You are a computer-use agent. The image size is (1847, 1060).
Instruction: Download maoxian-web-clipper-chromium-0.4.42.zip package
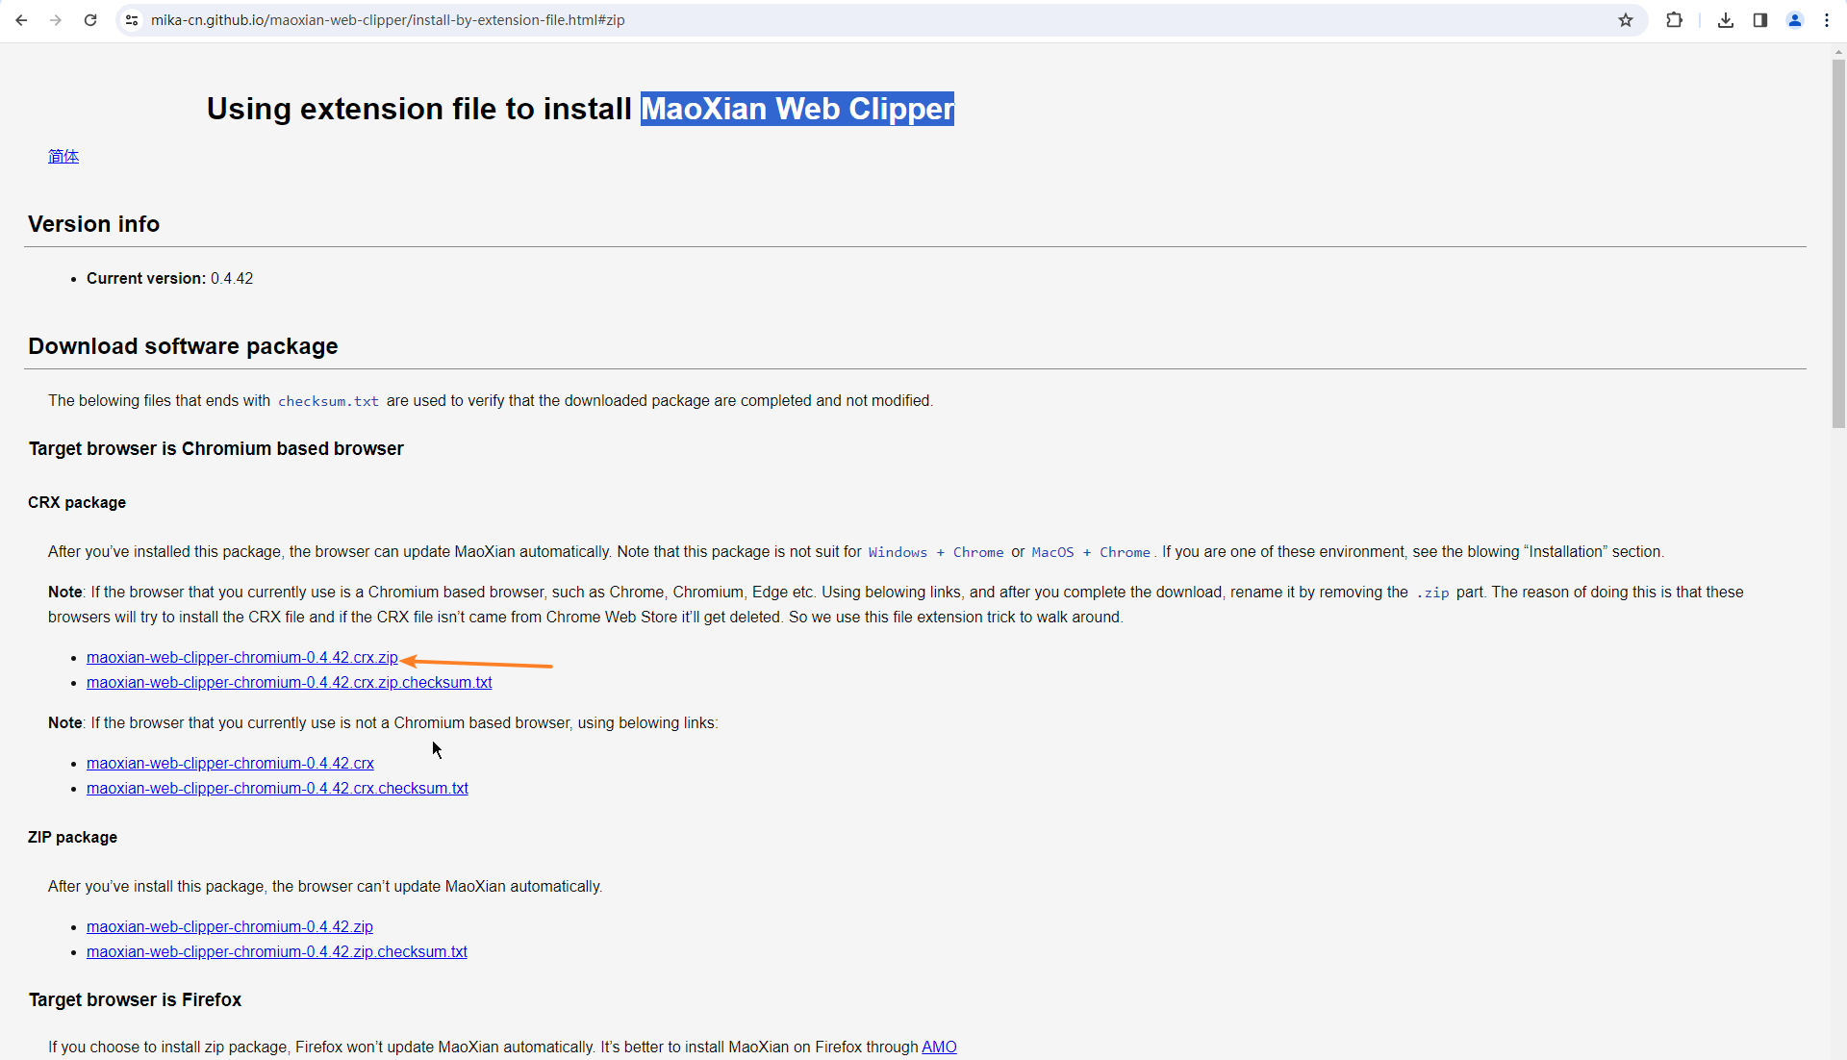[x=229, y=927]
